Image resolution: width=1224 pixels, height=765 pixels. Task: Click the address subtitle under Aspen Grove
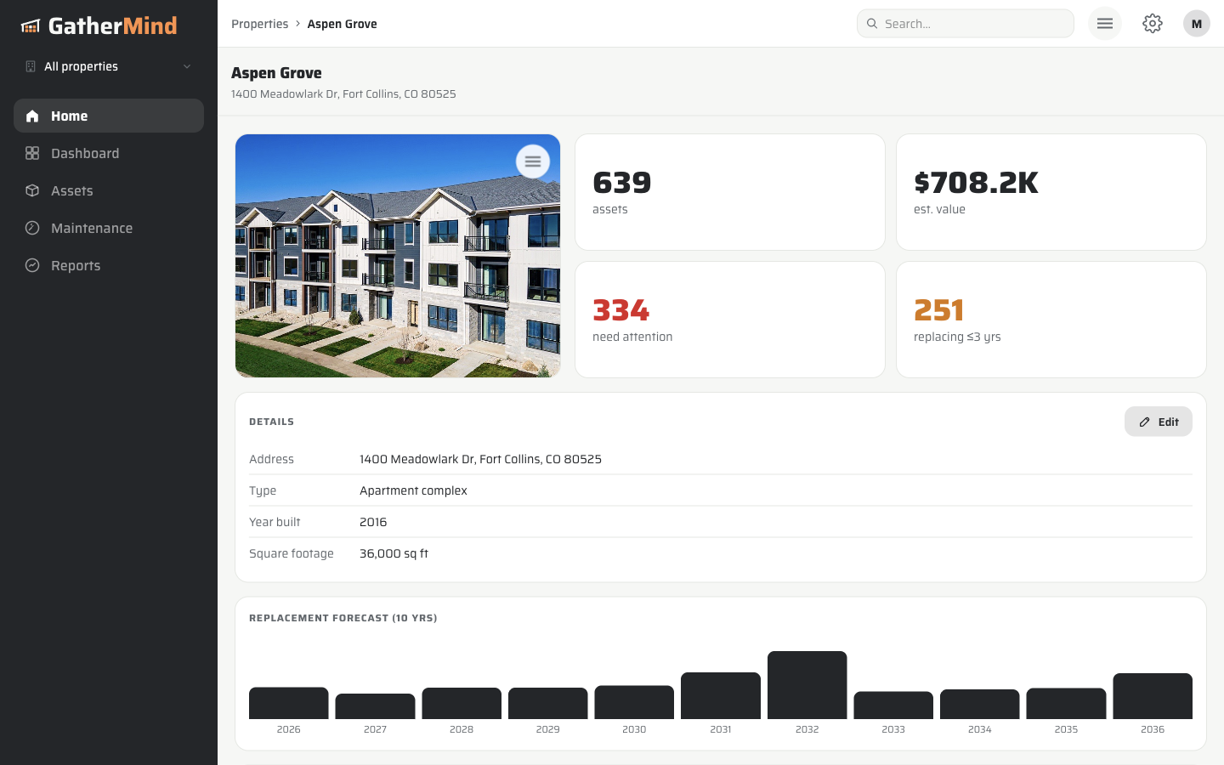click(343, 93)
